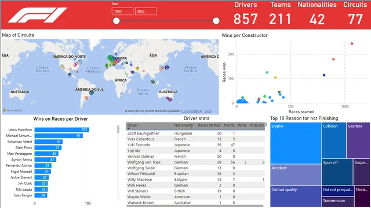Screen dimensions: 371x208
Task: Select the Electrical treemap tile
Action: coord(362,196)
